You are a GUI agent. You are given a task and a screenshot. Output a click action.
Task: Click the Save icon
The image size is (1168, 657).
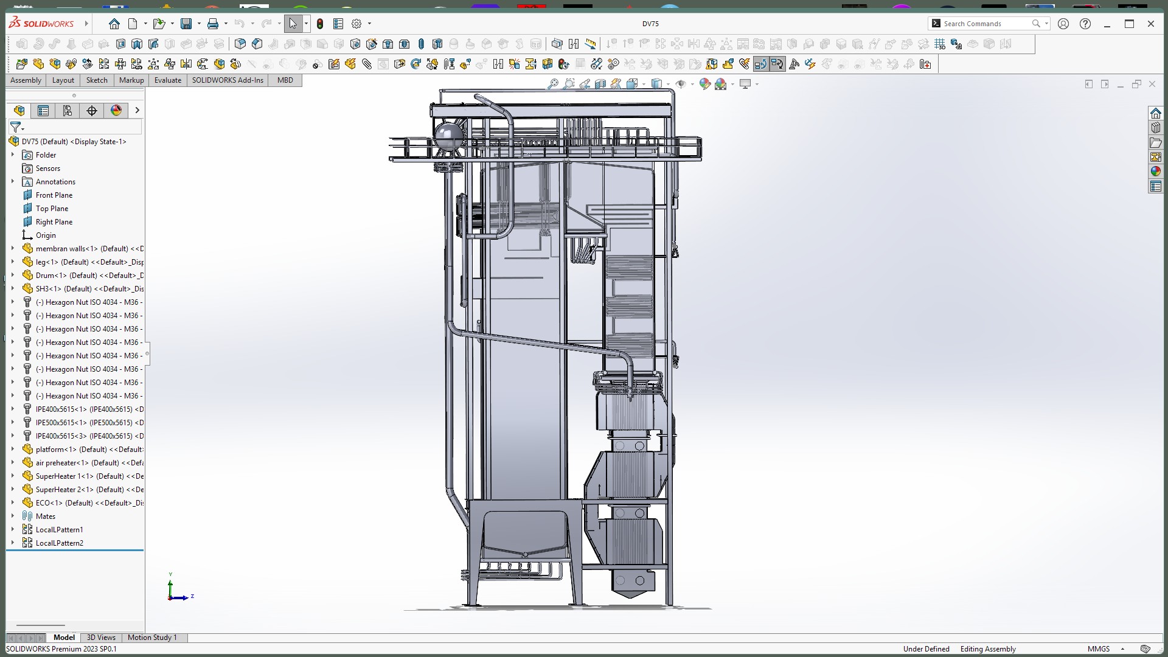coord(186,24)
